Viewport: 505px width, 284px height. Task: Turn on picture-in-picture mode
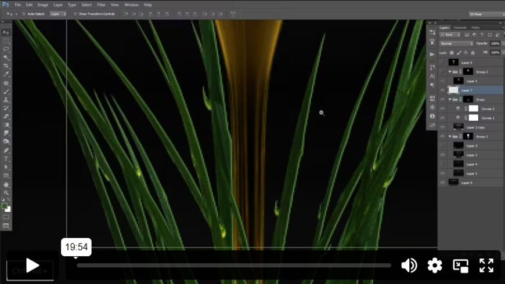[460, 265]
